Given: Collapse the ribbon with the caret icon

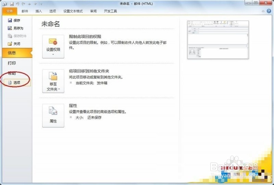Looking at the screenshot, I should coord(263,11).
